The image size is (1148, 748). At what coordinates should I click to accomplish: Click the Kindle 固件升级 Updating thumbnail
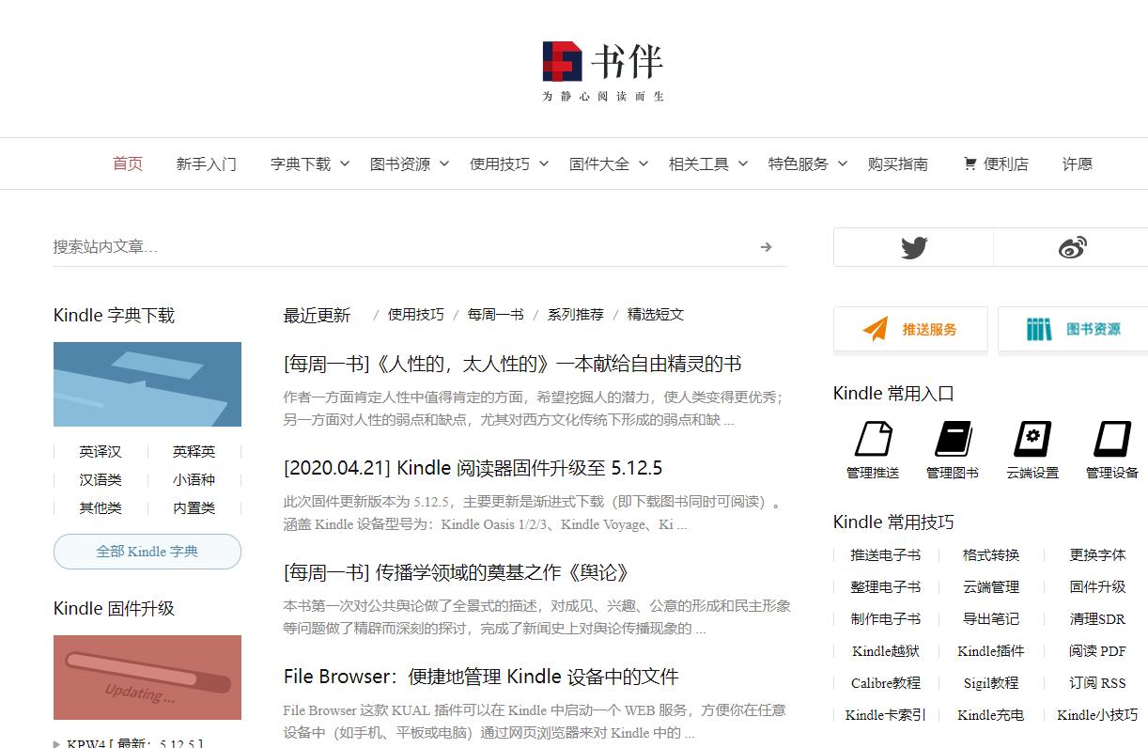[147, 678]
